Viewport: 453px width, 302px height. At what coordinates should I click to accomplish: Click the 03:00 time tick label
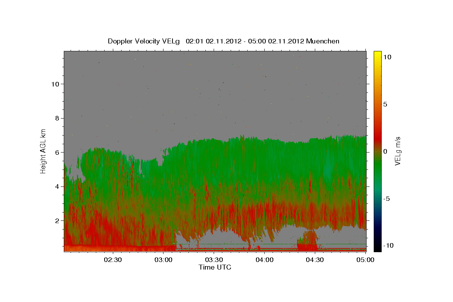(163, 260)
